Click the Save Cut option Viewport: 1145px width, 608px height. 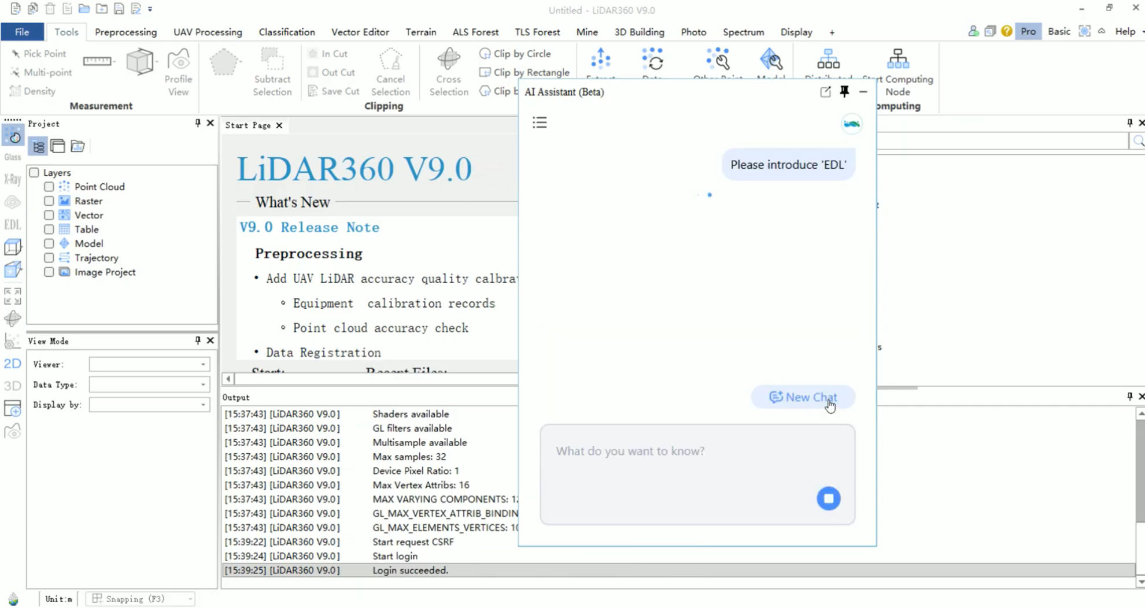pos(334,91)
